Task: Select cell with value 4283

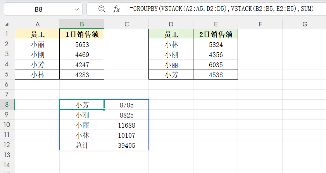Action: pos(82,74)
